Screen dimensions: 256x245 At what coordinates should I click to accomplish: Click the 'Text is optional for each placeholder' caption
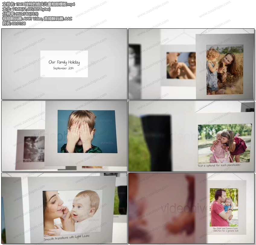pos(219,166)
